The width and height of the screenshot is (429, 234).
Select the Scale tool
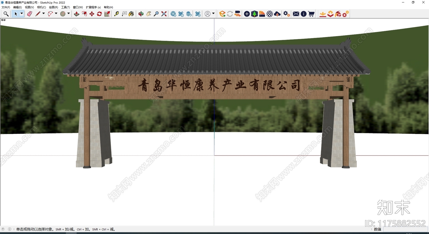click(107, 14)
